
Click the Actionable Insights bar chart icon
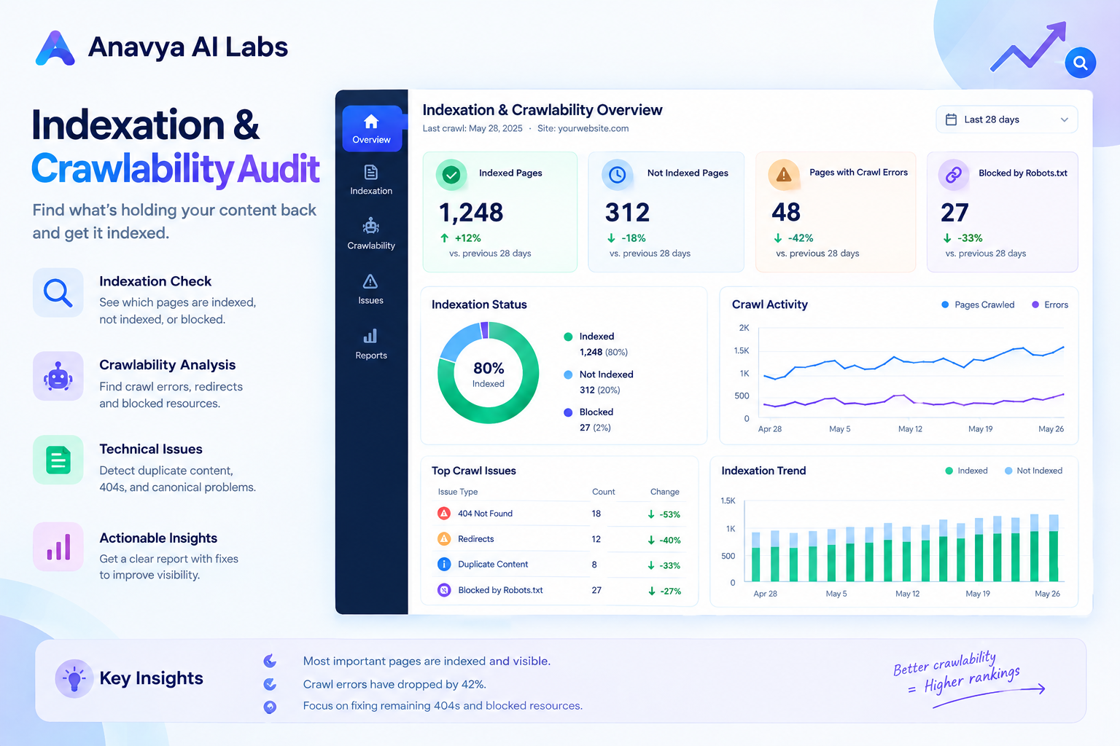[x=58, y=547]
